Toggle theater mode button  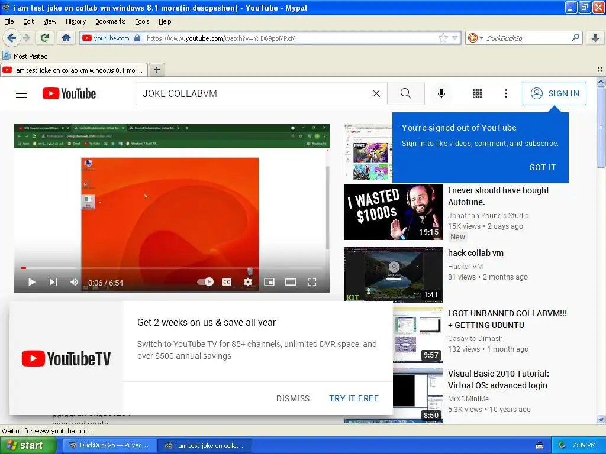pyautogui.click(x=290, y=282)
